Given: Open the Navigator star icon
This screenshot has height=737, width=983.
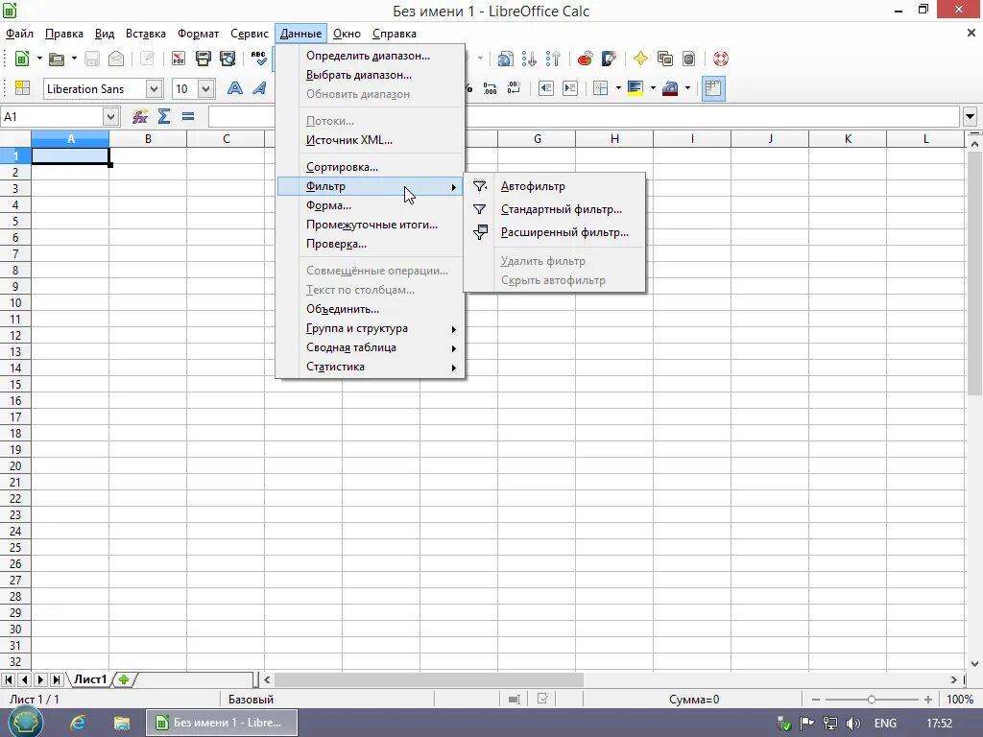Looking at the screenshot, I should tap(640, 59).
